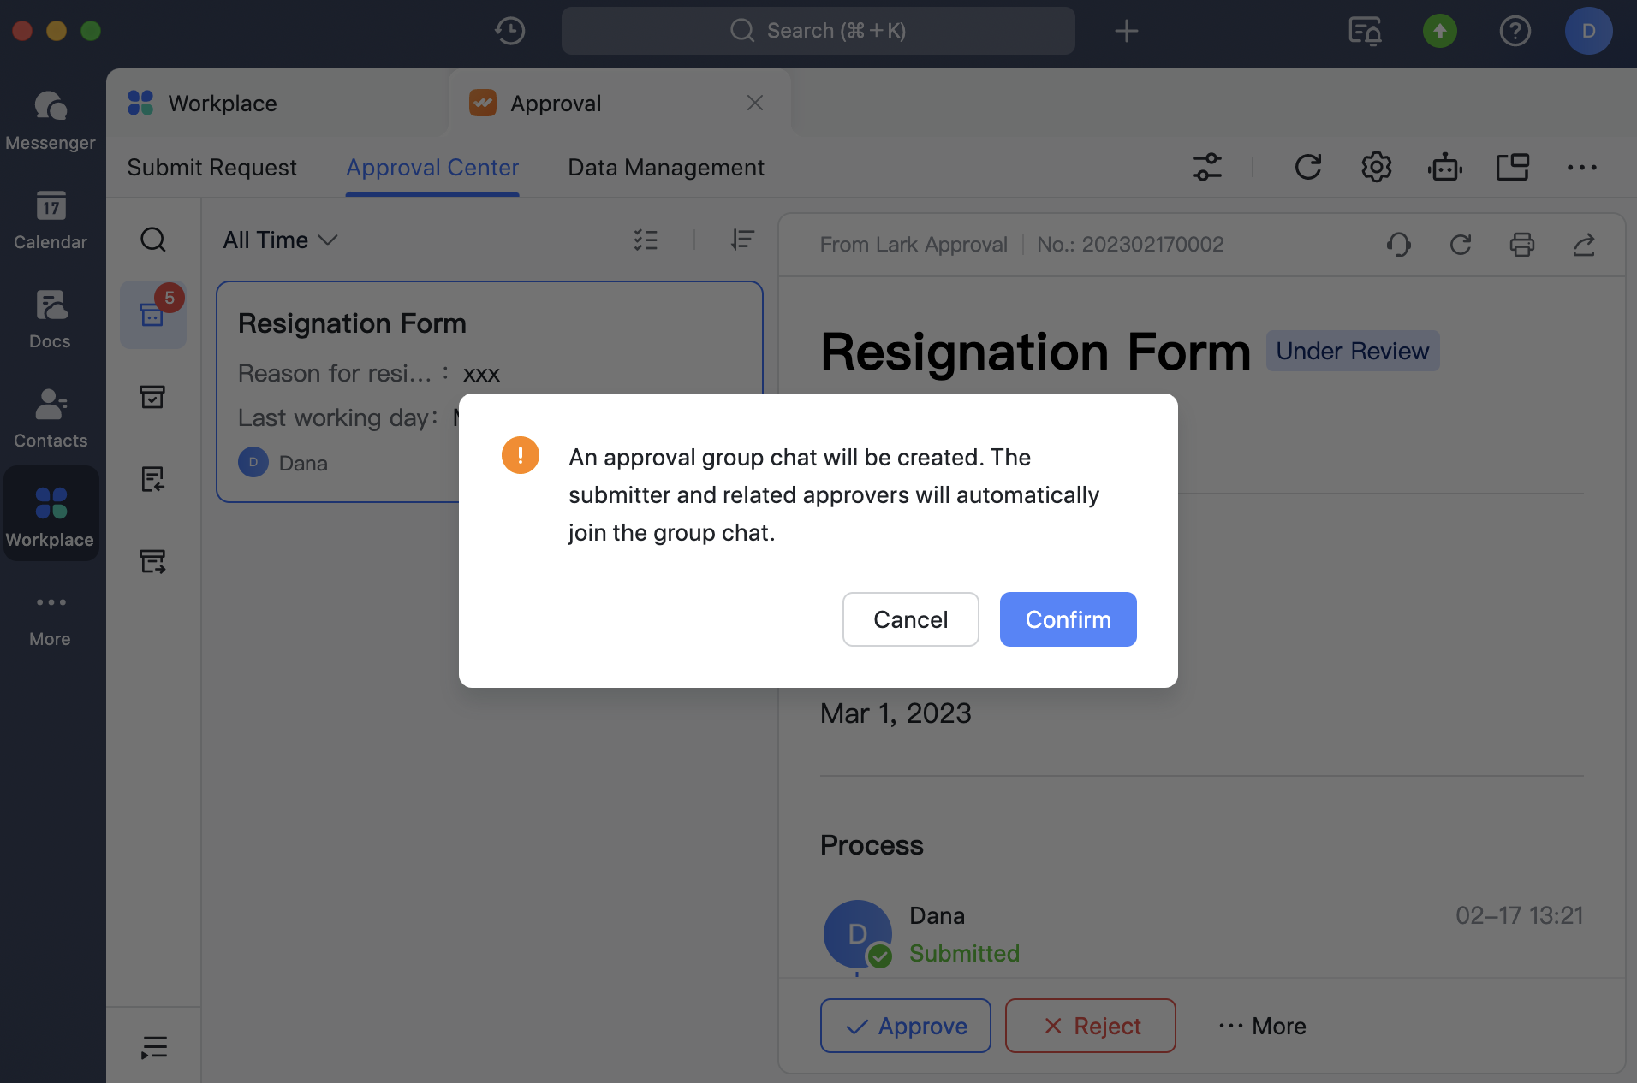Image resolution: width=1637 pixels, height=1083 pixels.
Task: Open search in the approval sidebar
Action: click(153, 240)
